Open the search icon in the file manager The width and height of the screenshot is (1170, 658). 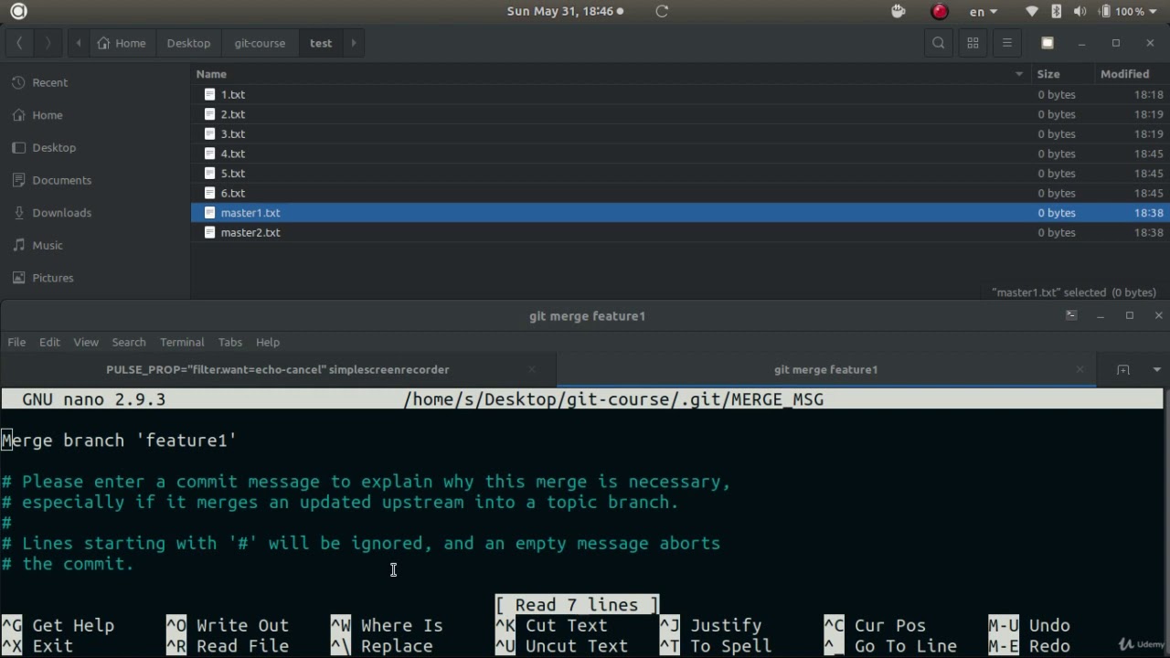click(x=938, y=43)
